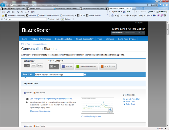Screen dimensions: 169x130
Task: Click the page vertical scrollbar
Action: 167,74
